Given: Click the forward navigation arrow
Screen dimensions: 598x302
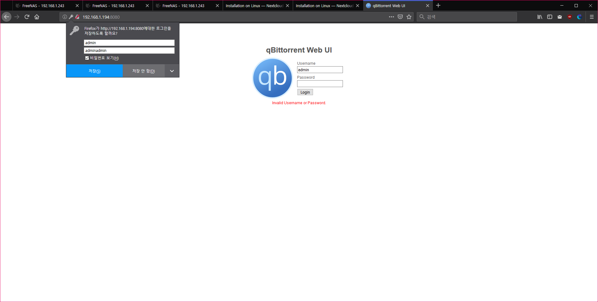Looking at the screenshot, I should (17, 17).
